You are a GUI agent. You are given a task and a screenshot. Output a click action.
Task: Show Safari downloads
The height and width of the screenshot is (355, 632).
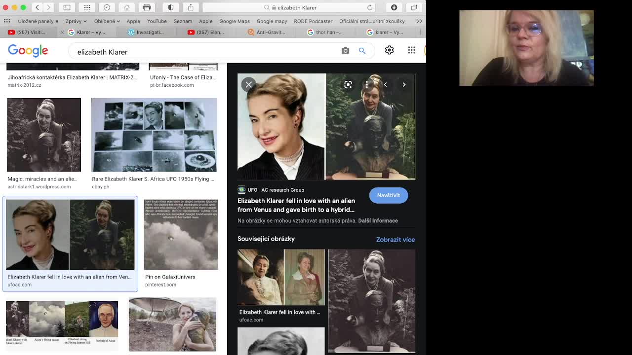pos(394,7)
